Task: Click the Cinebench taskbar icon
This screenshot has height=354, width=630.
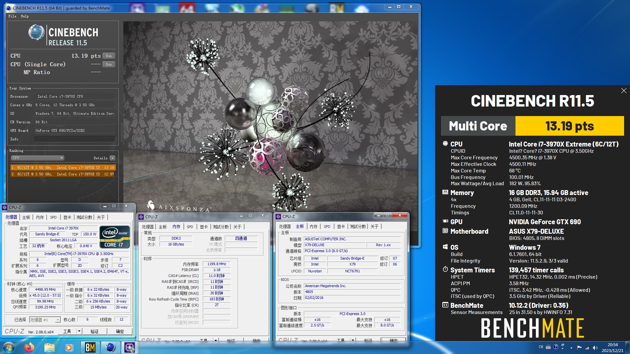Action: tap(110, 347)
